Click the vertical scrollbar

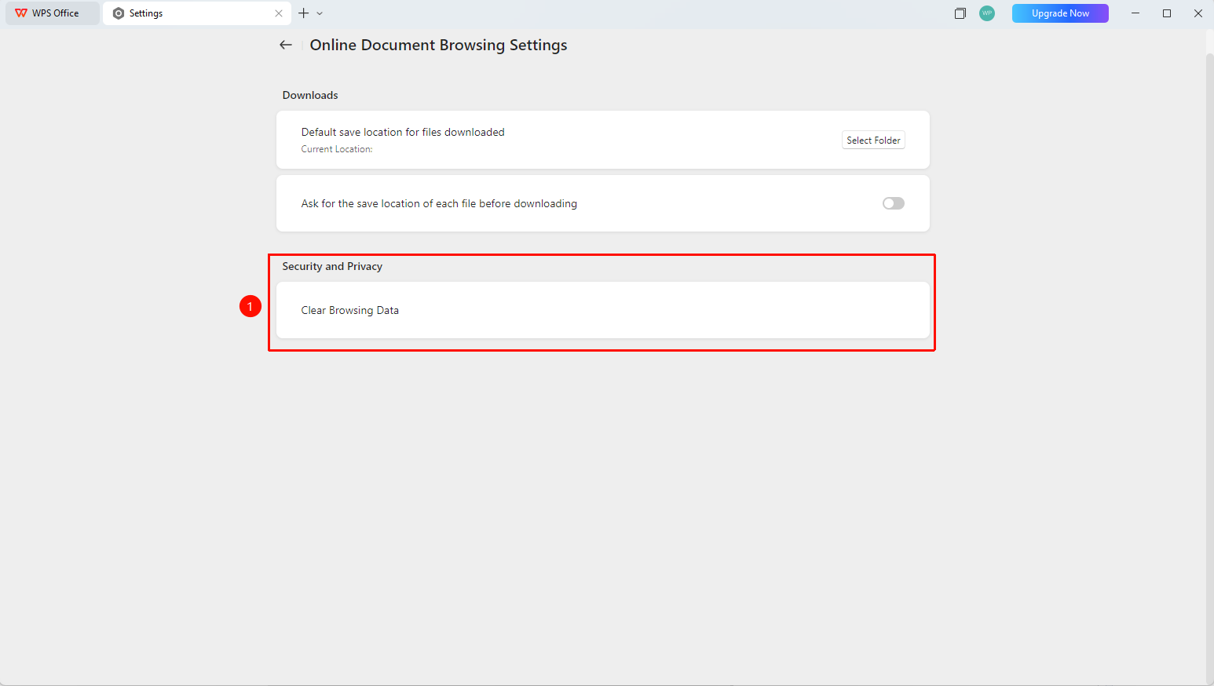point(1209,369)
